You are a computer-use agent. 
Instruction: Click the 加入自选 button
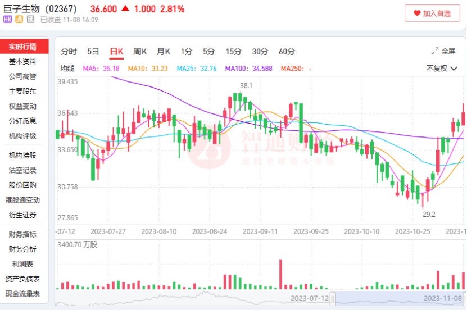(432, 13)
